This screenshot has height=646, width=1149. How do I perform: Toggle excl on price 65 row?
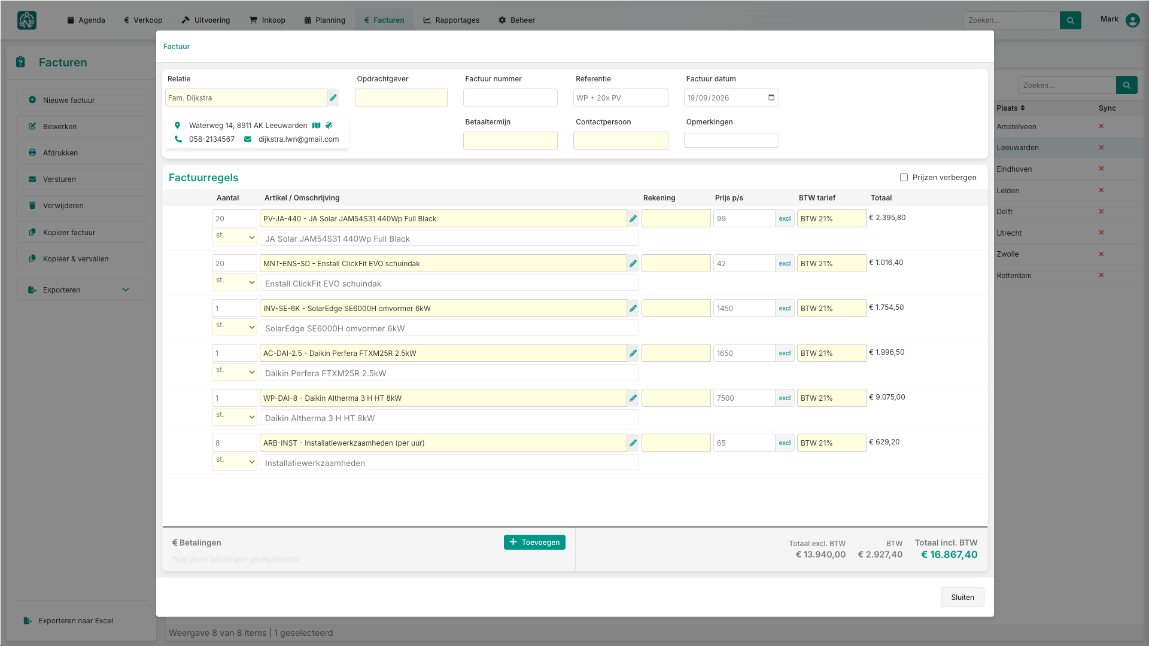(x=785, y=443)
